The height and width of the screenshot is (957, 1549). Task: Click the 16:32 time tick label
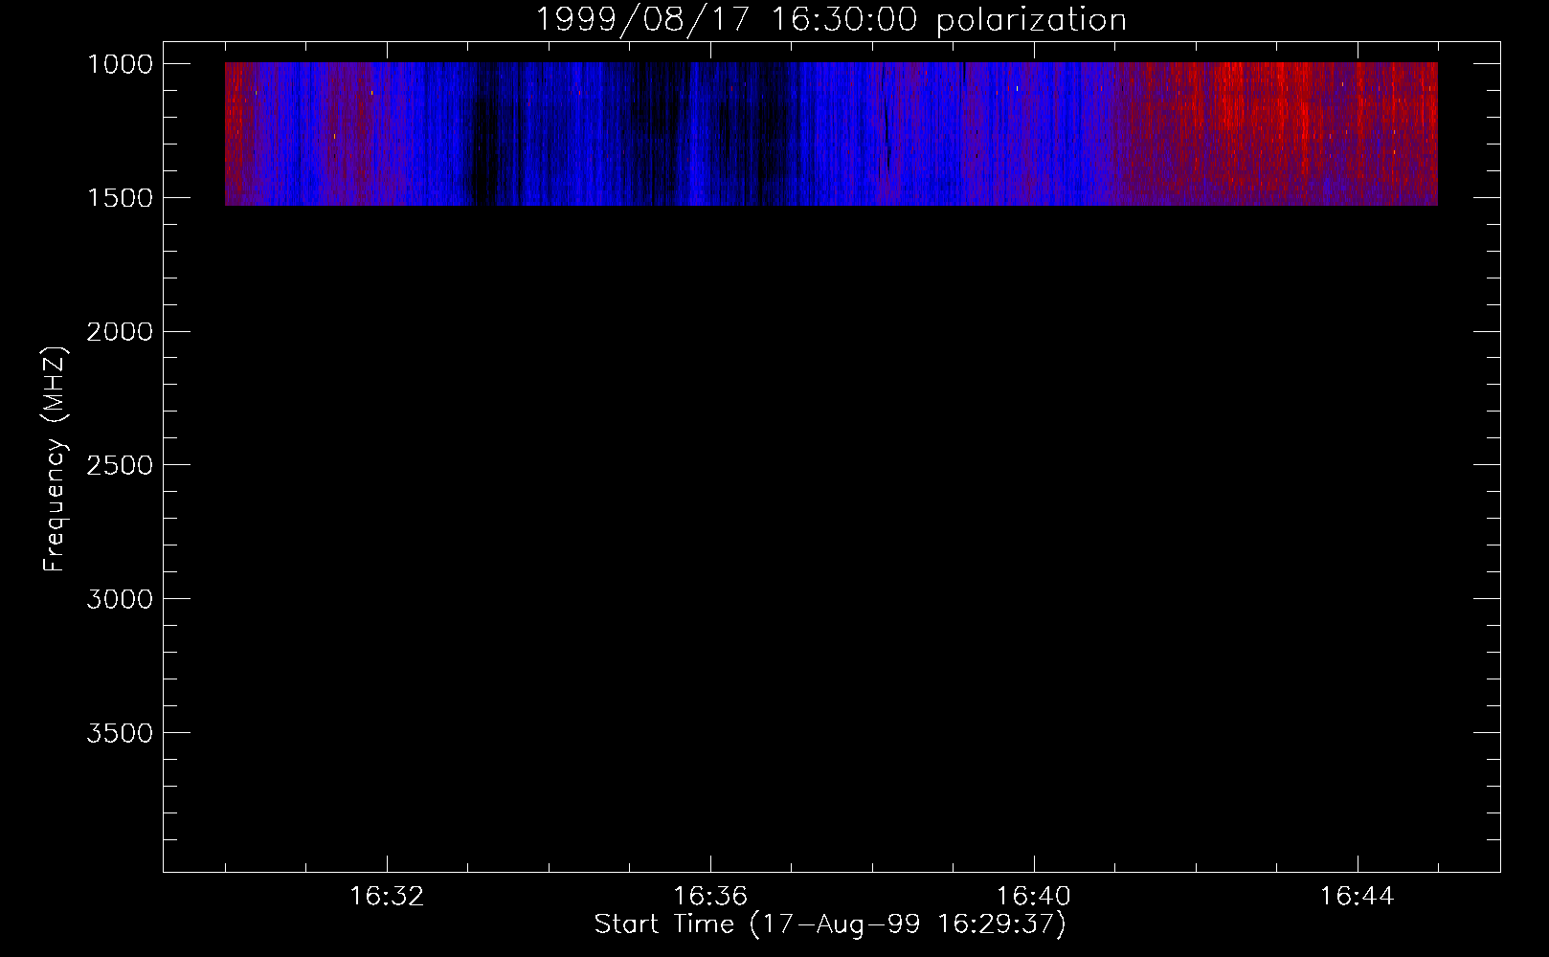[x=387, y=897]
